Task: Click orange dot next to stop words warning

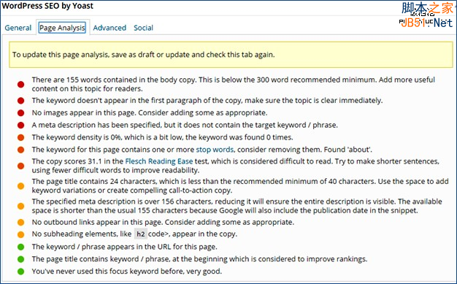Action: pyautogui.click(x=20, y=150)
